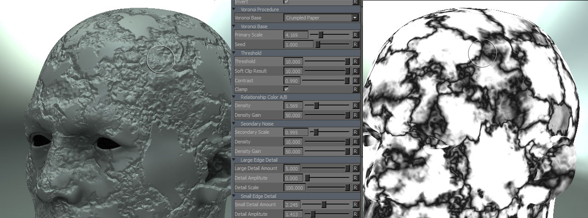Click R next to Large Detail Amount
The height and width of the screenshot is (218, 588).
point(355,168)
